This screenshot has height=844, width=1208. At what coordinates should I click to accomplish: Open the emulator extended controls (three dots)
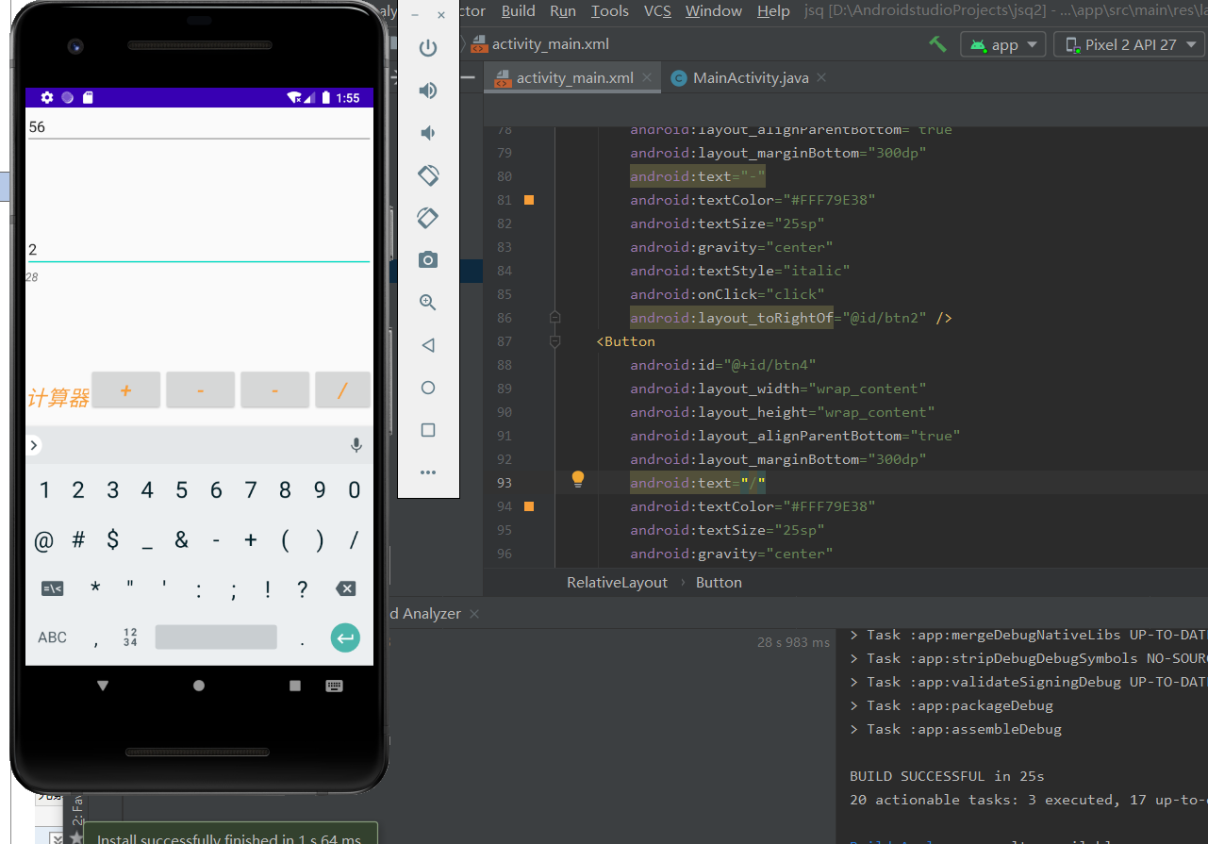coord(428,472)
